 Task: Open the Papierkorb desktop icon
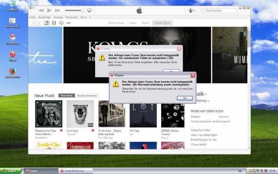pyautogui.click(x=13, y=6)
